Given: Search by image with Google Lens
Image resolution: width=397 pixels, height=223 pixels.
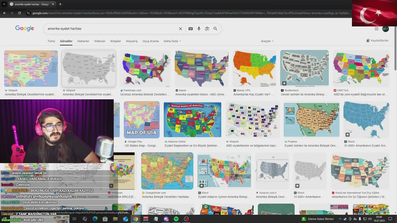Looking at the screenshot, I should coord(207,28).
